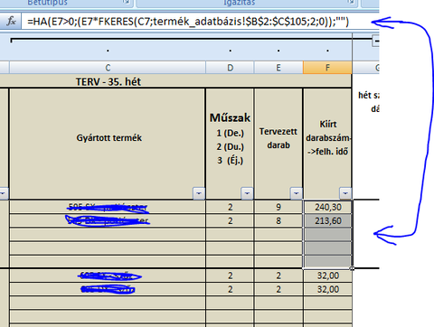Click the fill handle of the selected range

tap(352, 268)
